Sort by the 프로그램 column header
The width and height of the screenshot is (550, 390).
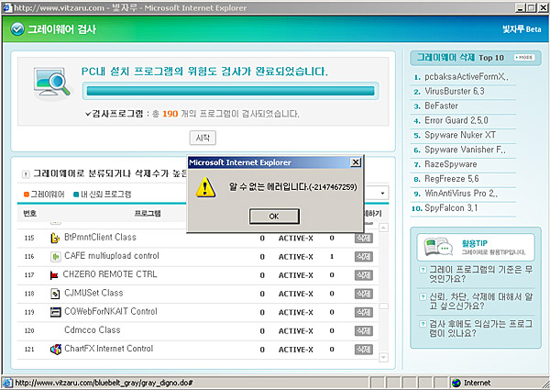click(x=148, y=214)
